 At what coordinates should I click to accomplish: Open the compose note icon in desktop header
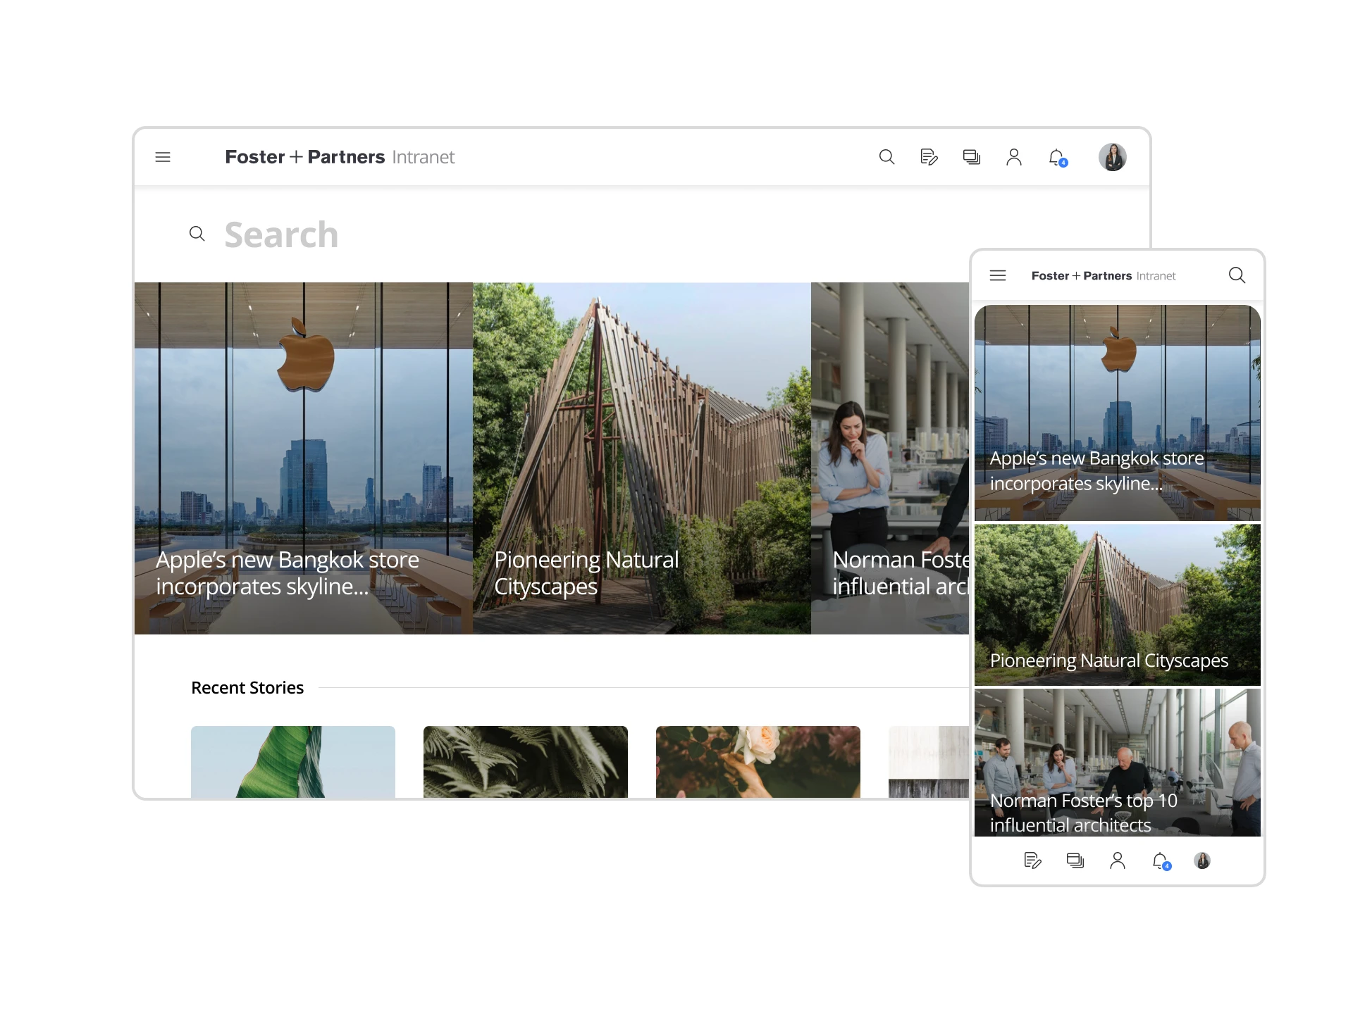929,157
